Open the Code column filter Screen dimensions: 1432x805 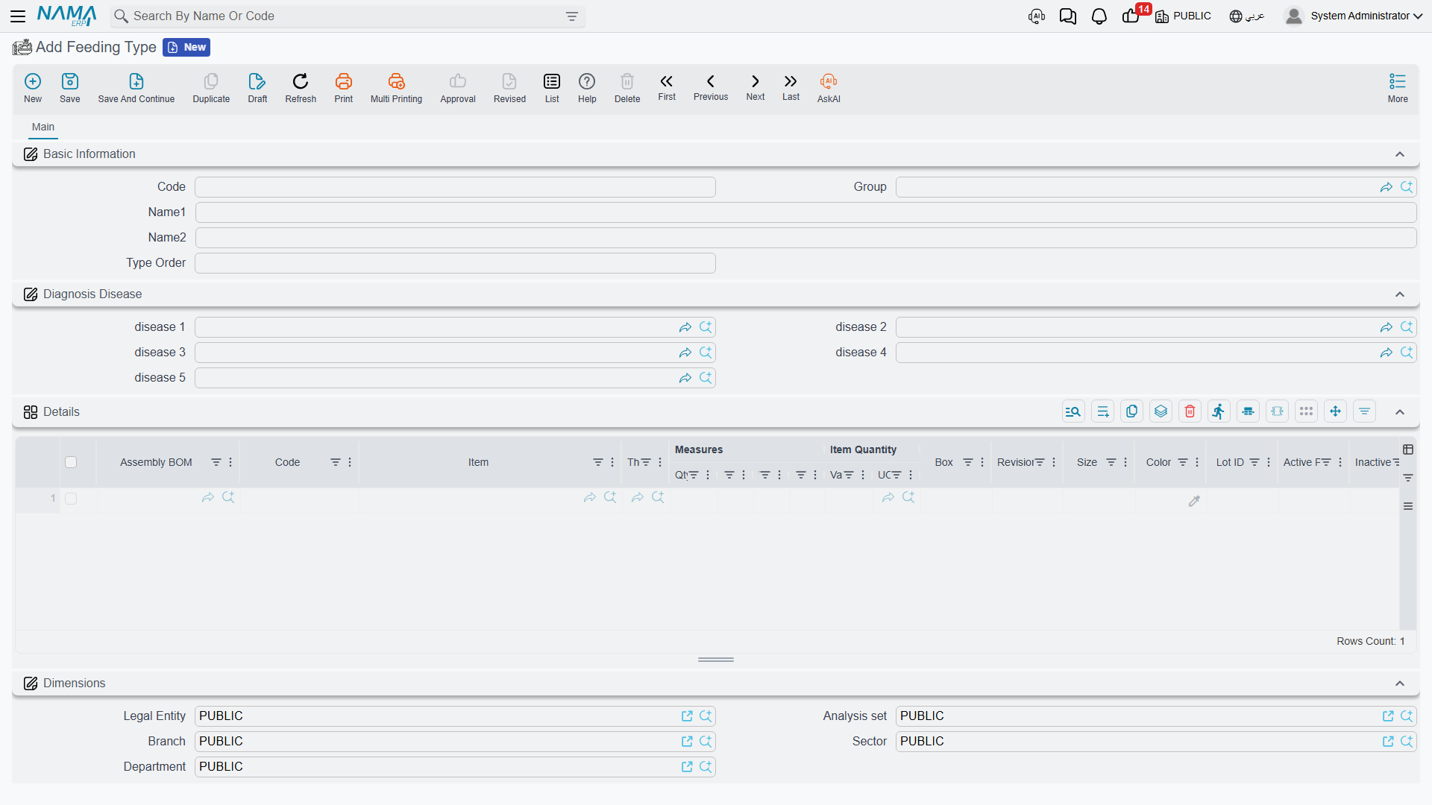[x=336, y=462]
